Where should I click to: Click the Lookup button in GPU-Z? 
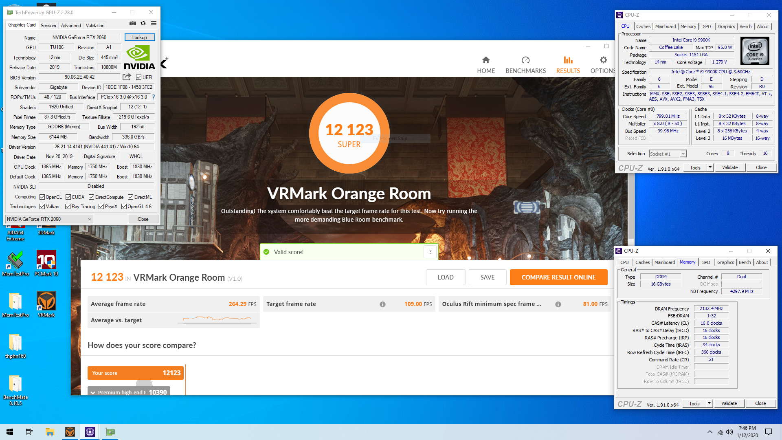click(x=140, y=37)
